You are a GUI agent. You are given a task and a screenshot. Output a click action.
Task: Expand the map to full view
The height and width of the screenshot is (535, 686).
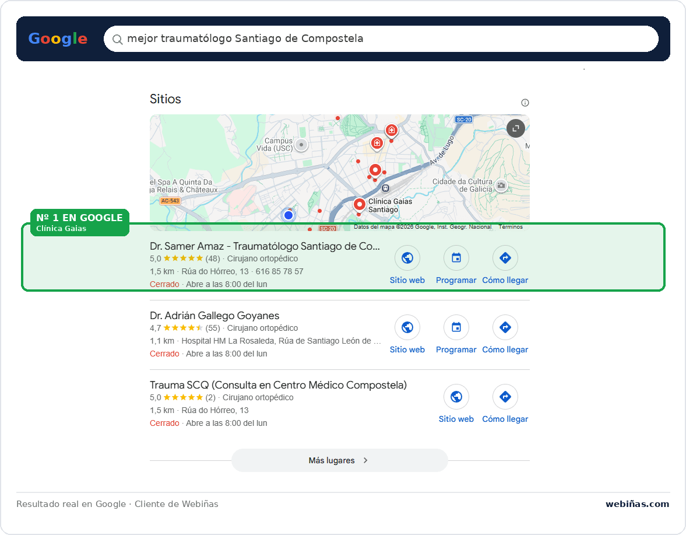coord(516,128)
